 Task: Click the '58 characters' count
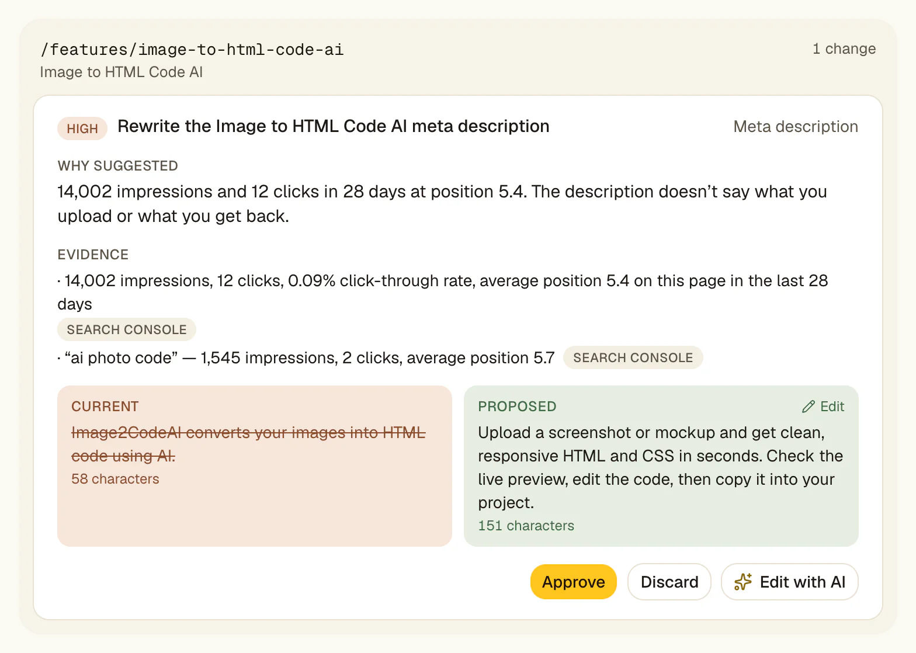click(115, 479)
